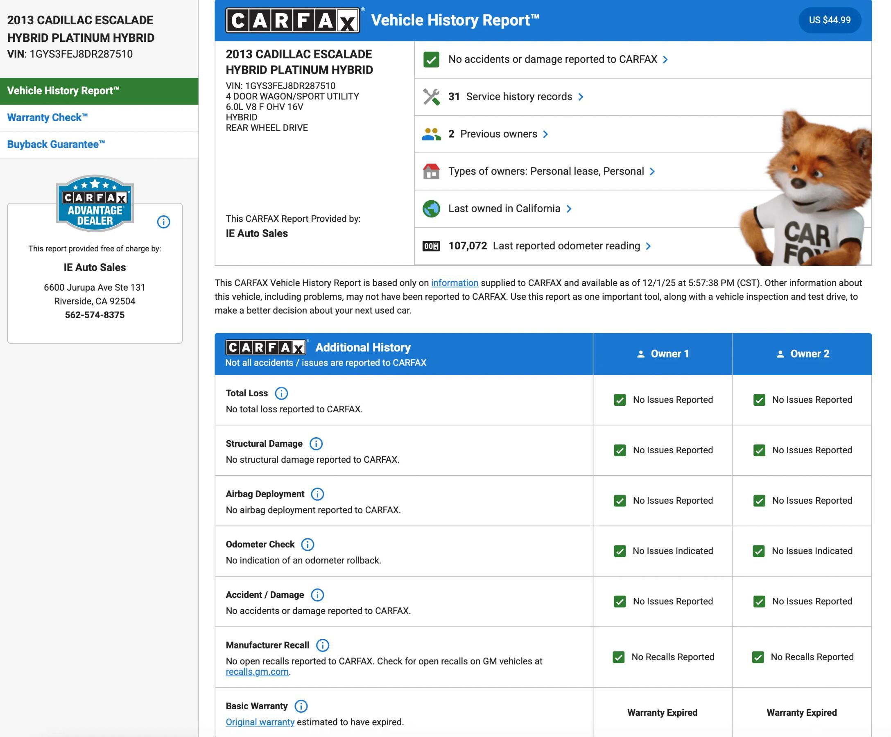
Task: Follow the Original warranty link
Action: tap(260, 722)
